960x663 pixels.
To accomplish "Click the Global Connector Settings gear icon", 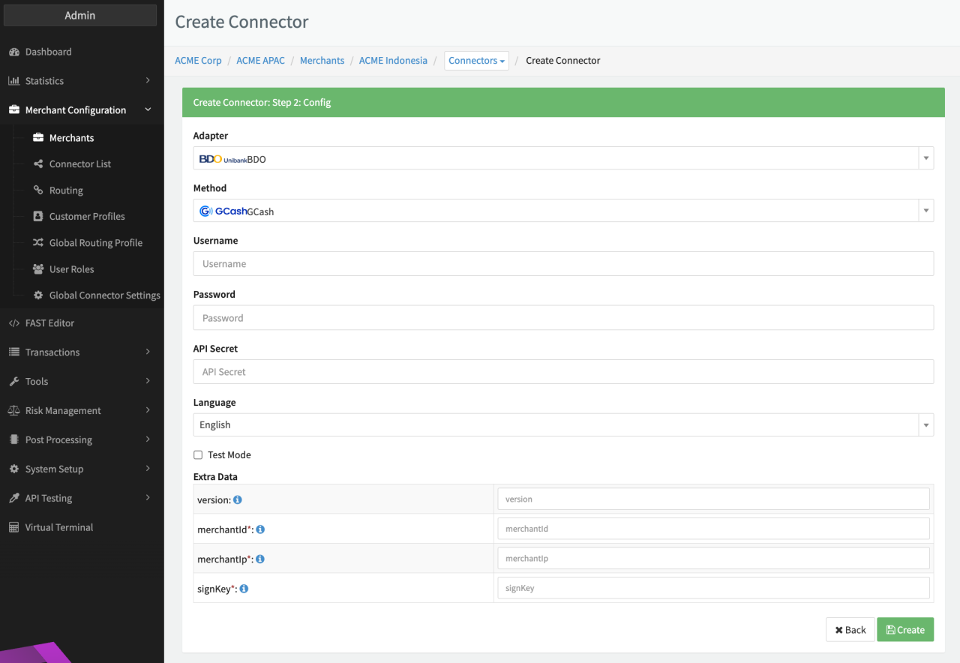I will (x=38, y=295).
